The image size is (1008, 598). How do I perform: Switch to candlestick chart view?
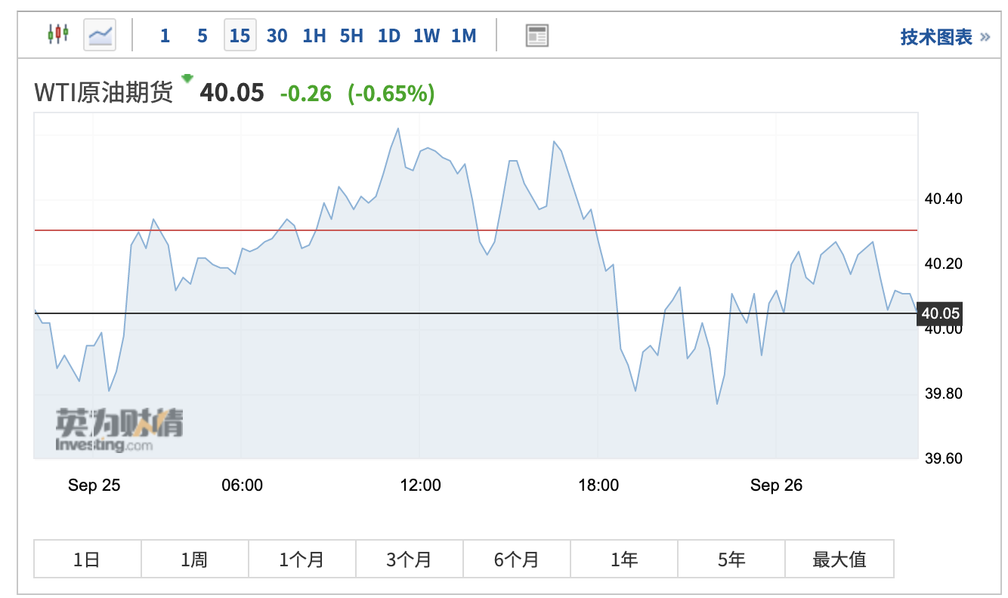(x=58, y=35)
